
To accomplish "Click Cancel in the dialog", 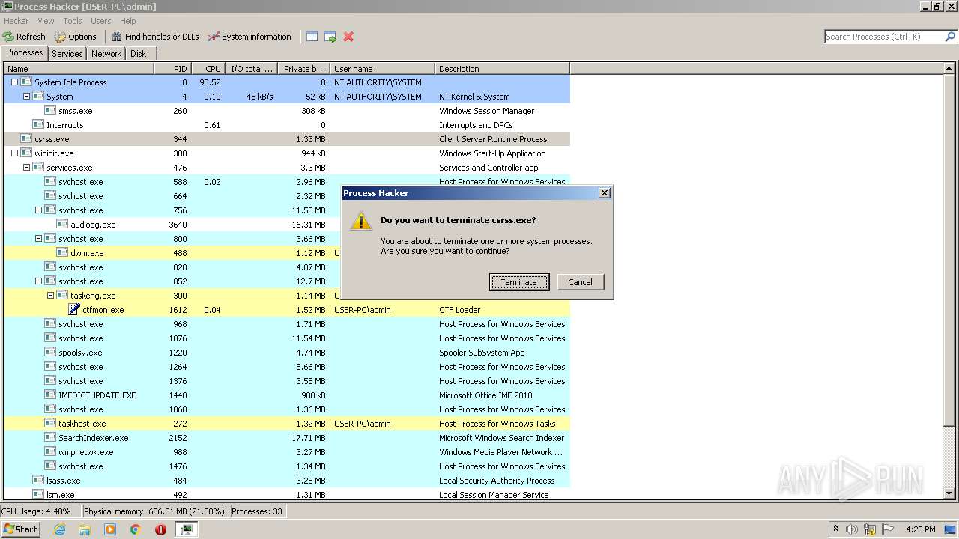I will click(x=580, y=282).
